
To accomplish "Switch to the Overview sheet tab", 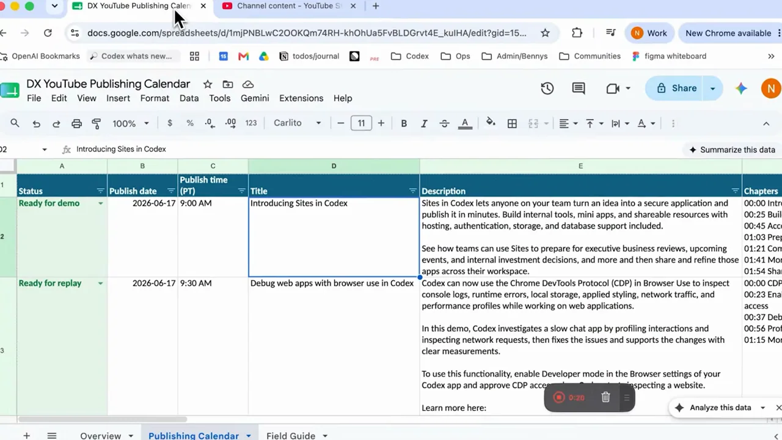I will pyautogui.click(x=100, y=435).
